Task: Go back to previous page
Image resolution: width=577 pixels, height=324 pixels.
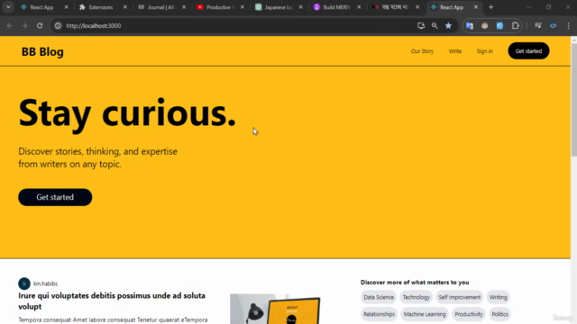Action: point(9,26)
